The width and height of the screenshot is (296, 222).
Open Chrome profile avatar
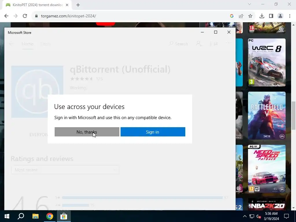click(280, 16)
